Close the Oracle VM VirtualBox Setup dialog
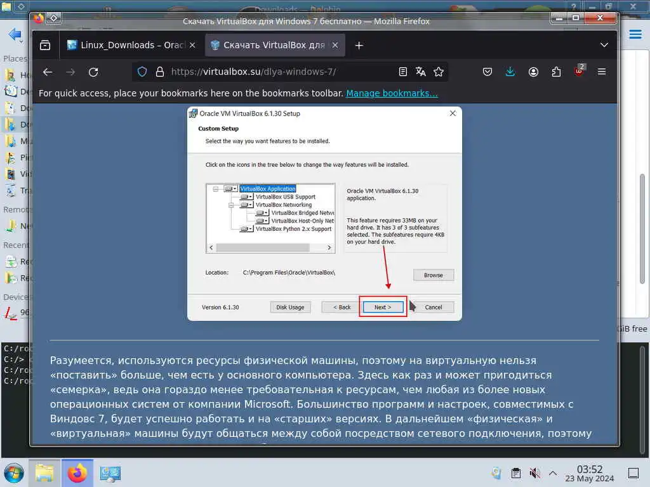This screenshot has height=487, width=650. coord(453,113)
